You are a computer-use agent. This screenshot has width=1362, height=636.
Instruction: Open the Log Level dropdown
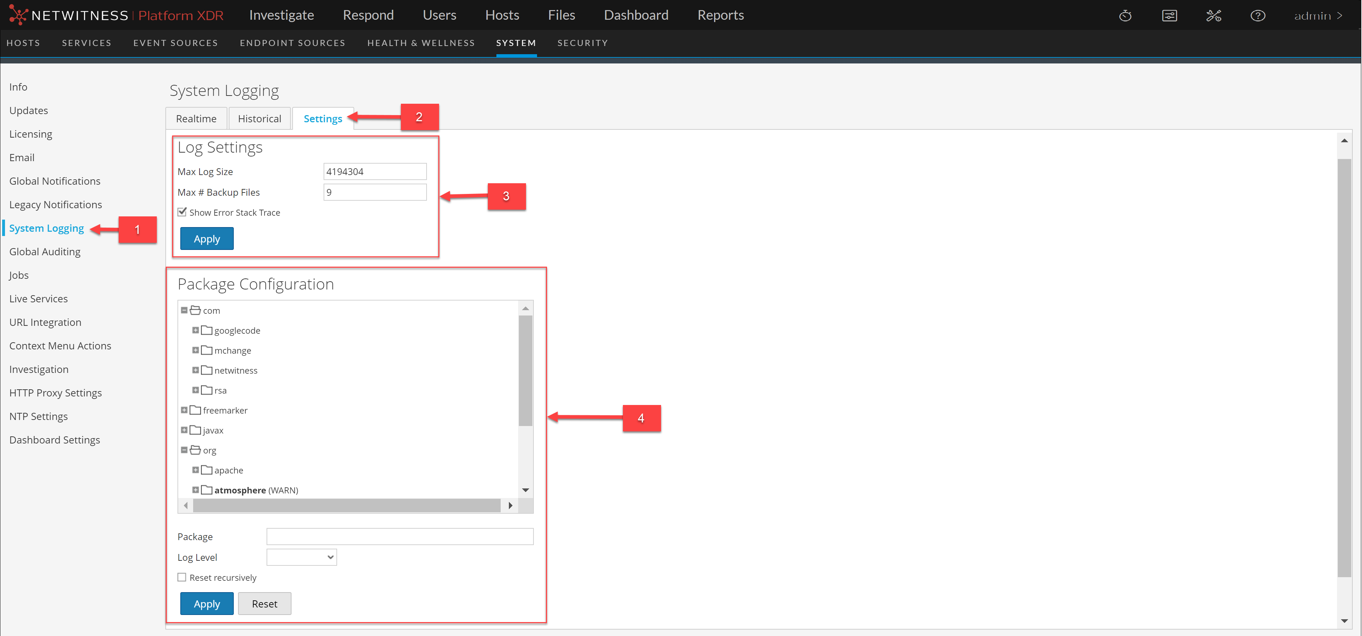click(301, 557)
